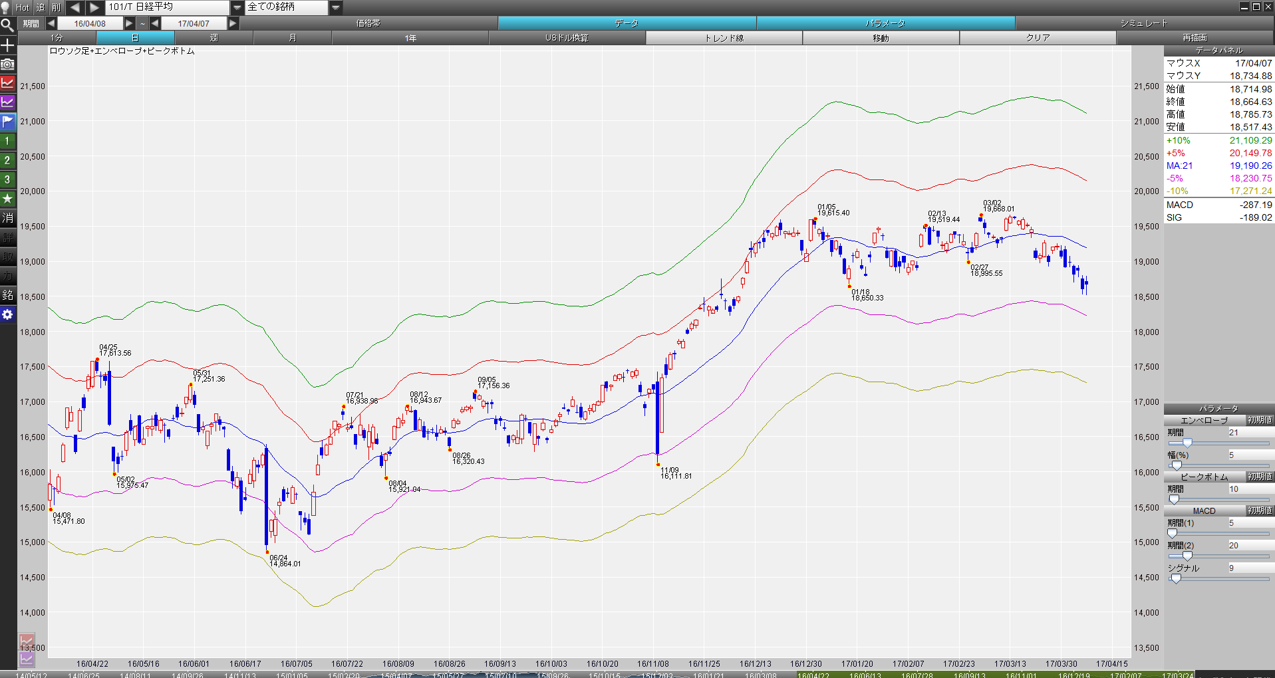Select the crosshair plus tool
Screen dimensions: 1275x678
click(x=7, y=45)
